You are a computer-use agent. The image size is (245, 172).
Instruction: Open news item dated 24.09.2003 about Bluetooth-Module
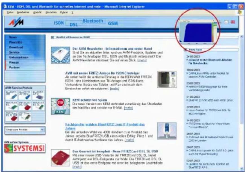[210, 61]
